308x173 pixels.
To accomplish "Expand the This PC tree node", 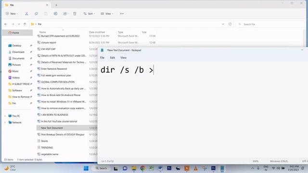I will pos(5,116).
